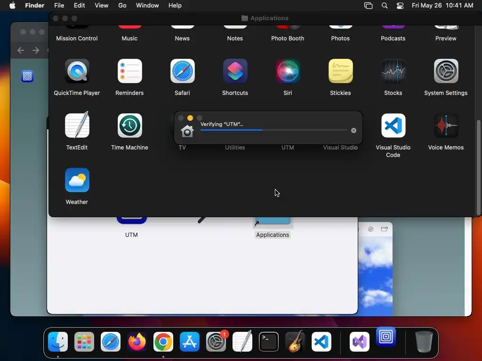The image size is (482, 361).
Task: Click the Applications window vertical scrollbar
Action: pyautogui.click(x=478, y=167)
